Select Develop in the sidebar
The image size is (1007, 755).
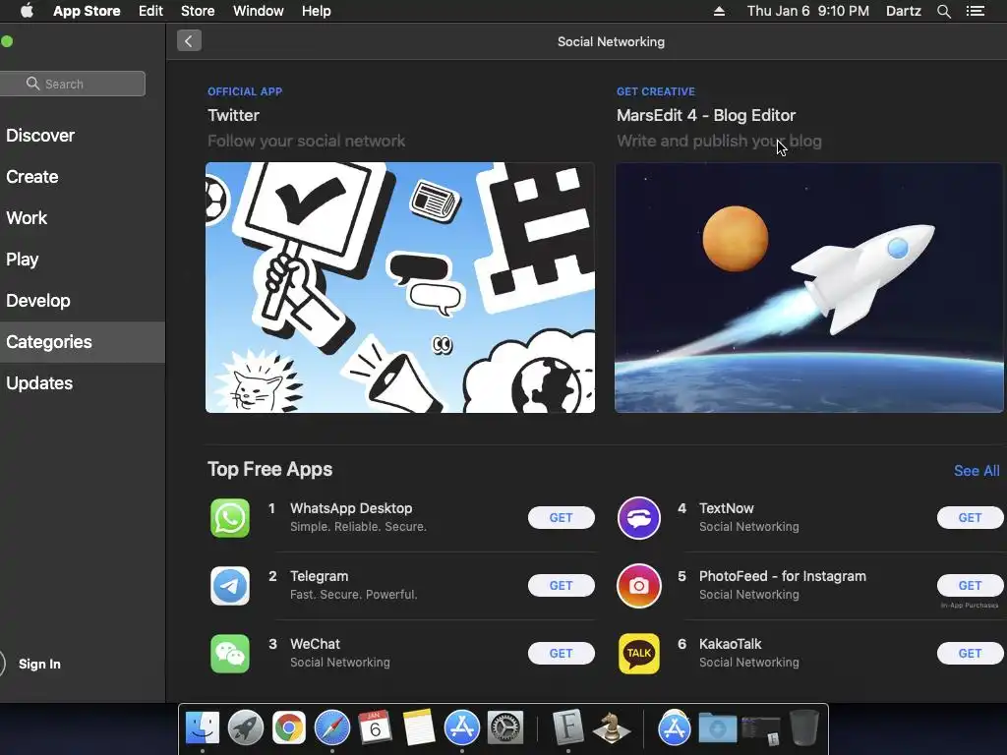pos(83,301)
